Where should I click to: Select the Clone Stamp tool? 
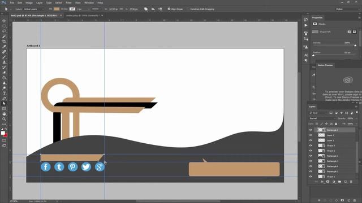tap(4, 62)
